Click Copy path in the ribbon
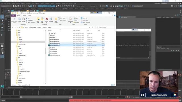 point(29,20)
